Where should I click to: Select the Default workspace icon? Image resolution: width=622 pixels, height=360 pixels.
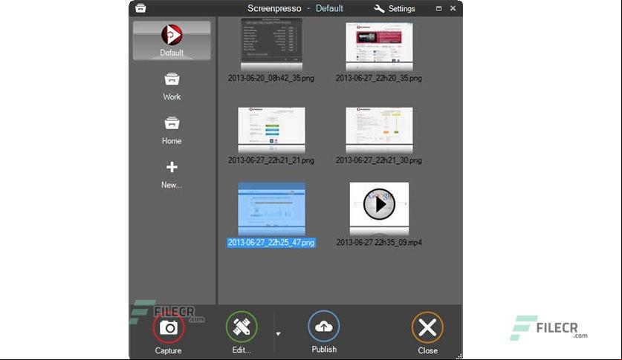172,35
